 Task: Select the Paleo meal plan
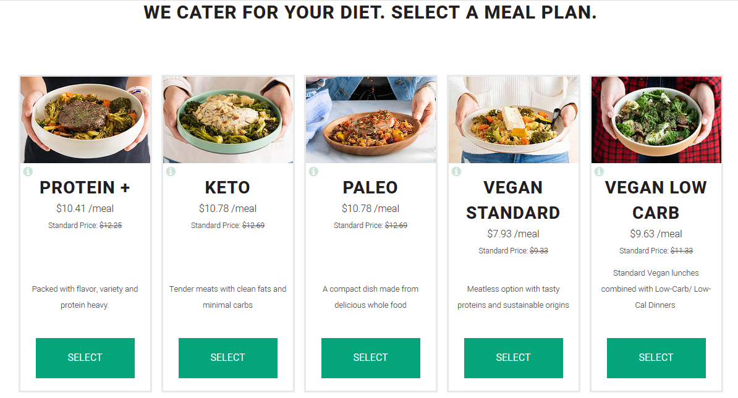pos(370,357)
